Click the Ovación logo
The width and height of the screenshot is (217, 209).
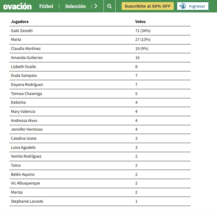click(17, 6)
